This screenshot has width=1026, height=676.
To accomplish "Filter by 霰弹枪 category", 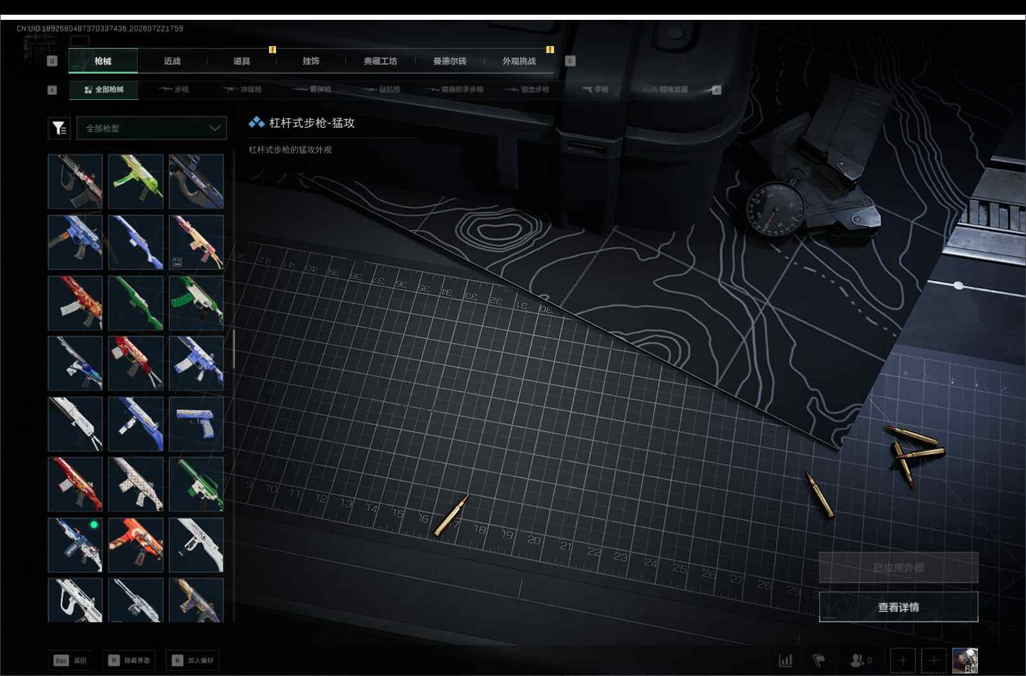I will [312, 90].
